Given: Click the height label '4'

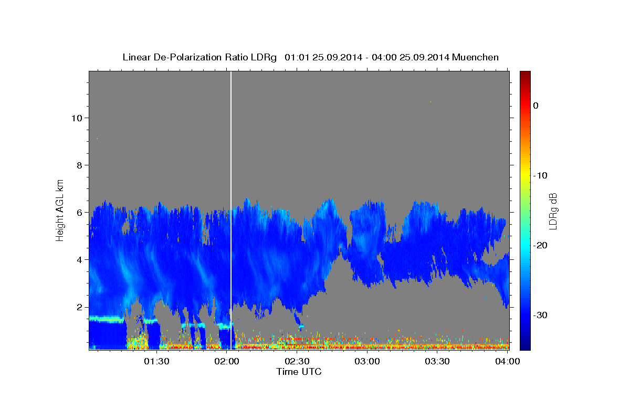Looking at the screenshot, I should (80, 259).
